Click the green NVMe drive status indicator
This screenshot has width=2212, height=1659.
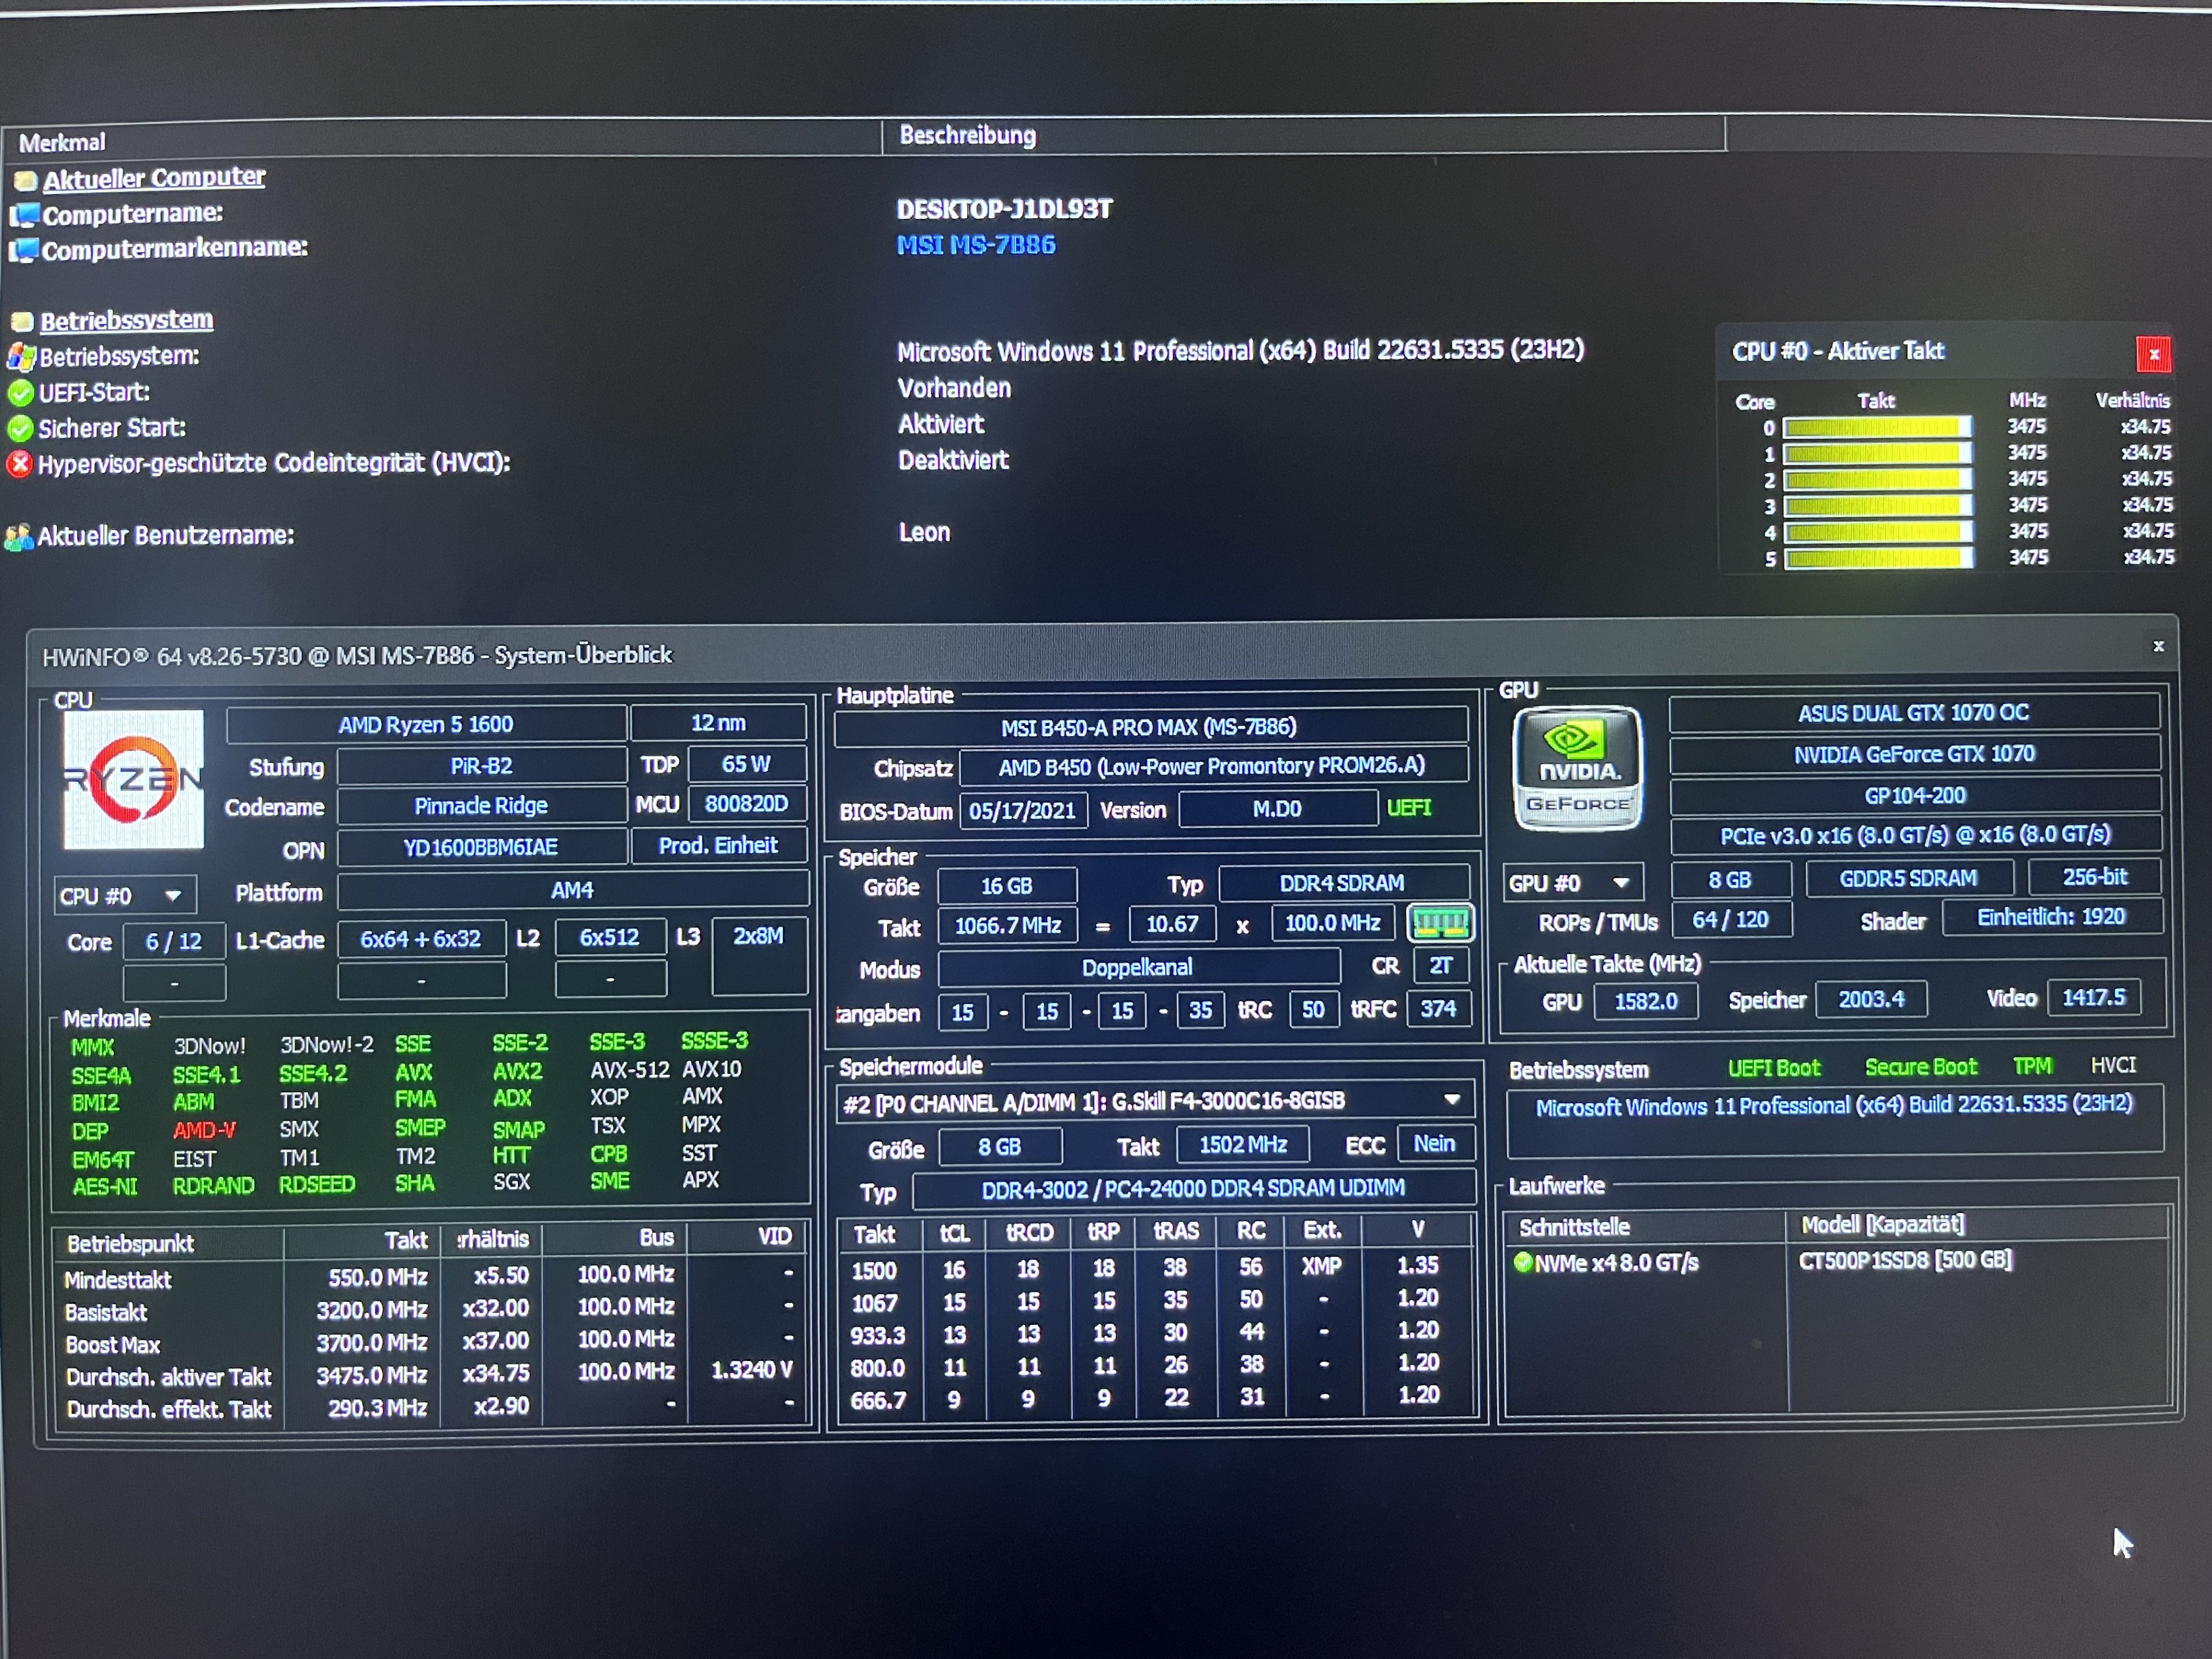1523,1263
